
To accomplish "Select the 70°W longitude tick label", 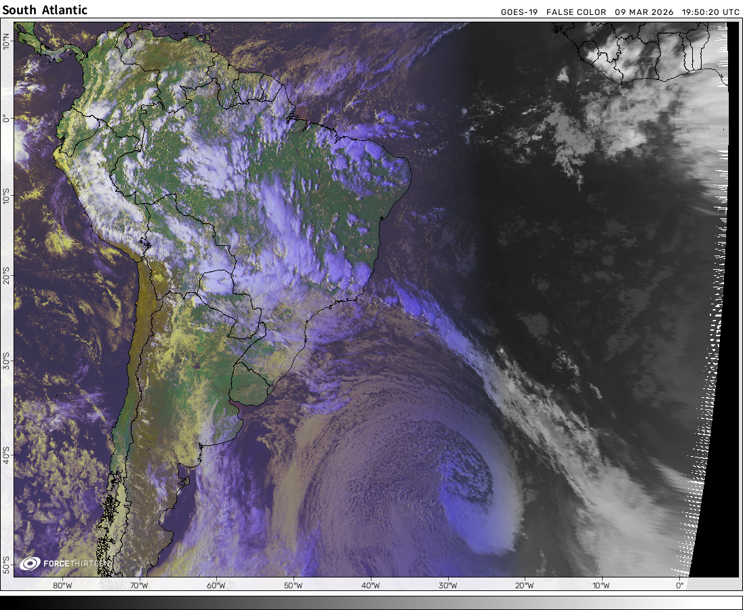I will click(x=139, y=586).
